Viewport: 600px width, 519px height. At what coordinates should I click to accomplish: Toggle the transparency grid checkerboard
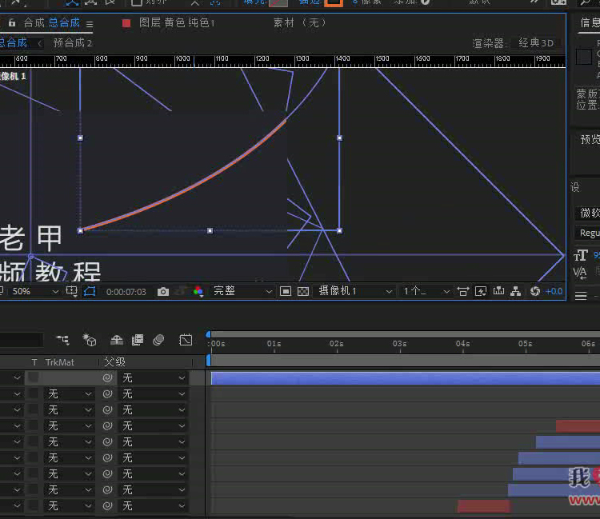pos(303,291)
